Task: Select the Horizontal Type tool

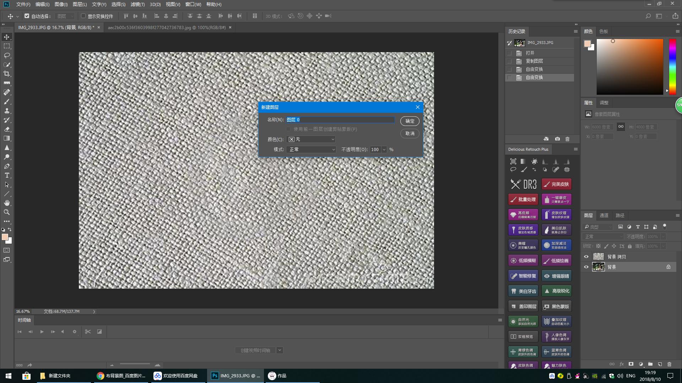Action: [x=7, y=176]
